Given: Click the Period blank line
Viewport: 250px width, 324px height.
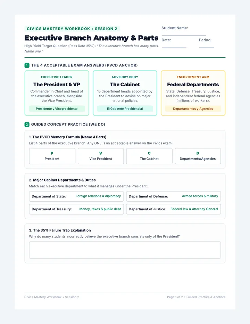Looking at the screenshot, I should 206,48.
